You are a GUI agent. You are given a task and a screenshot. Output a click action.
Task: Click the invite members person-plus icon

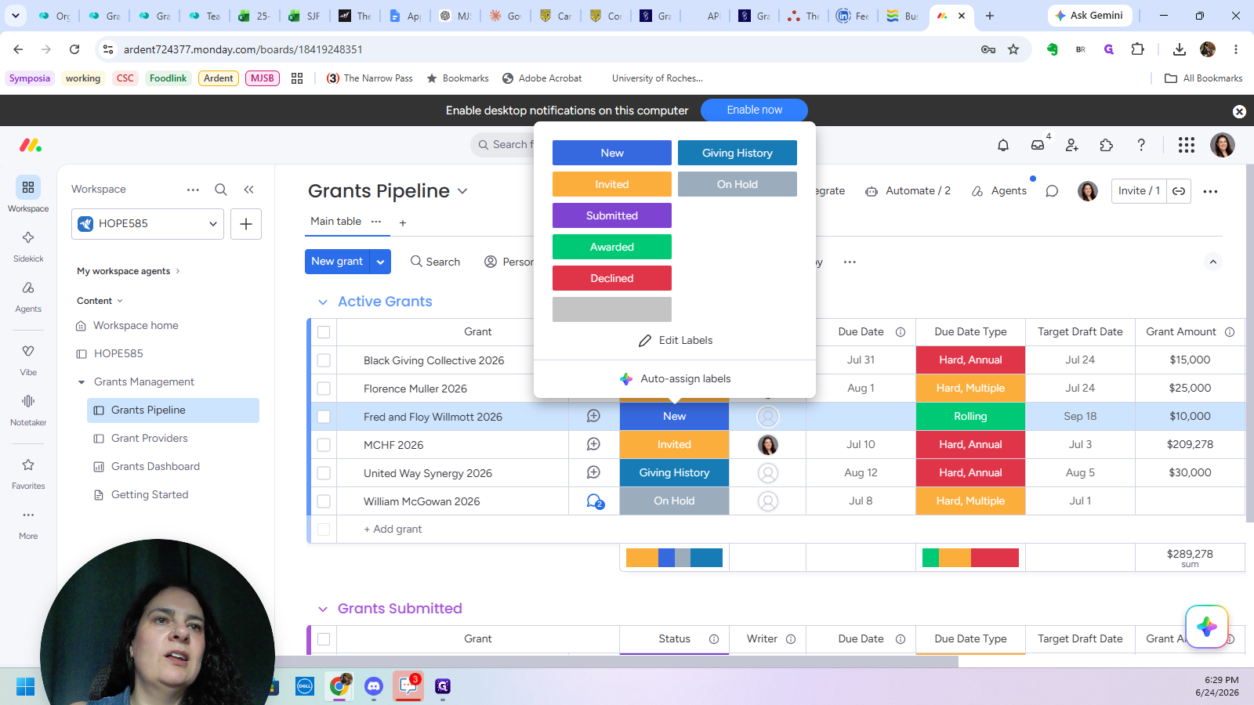coord(1072,145)
